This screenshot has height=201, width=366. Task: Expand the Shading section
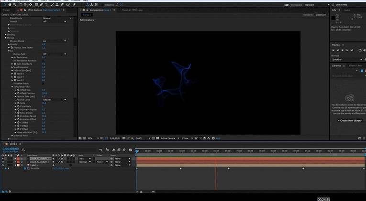(x=6, y=34)
